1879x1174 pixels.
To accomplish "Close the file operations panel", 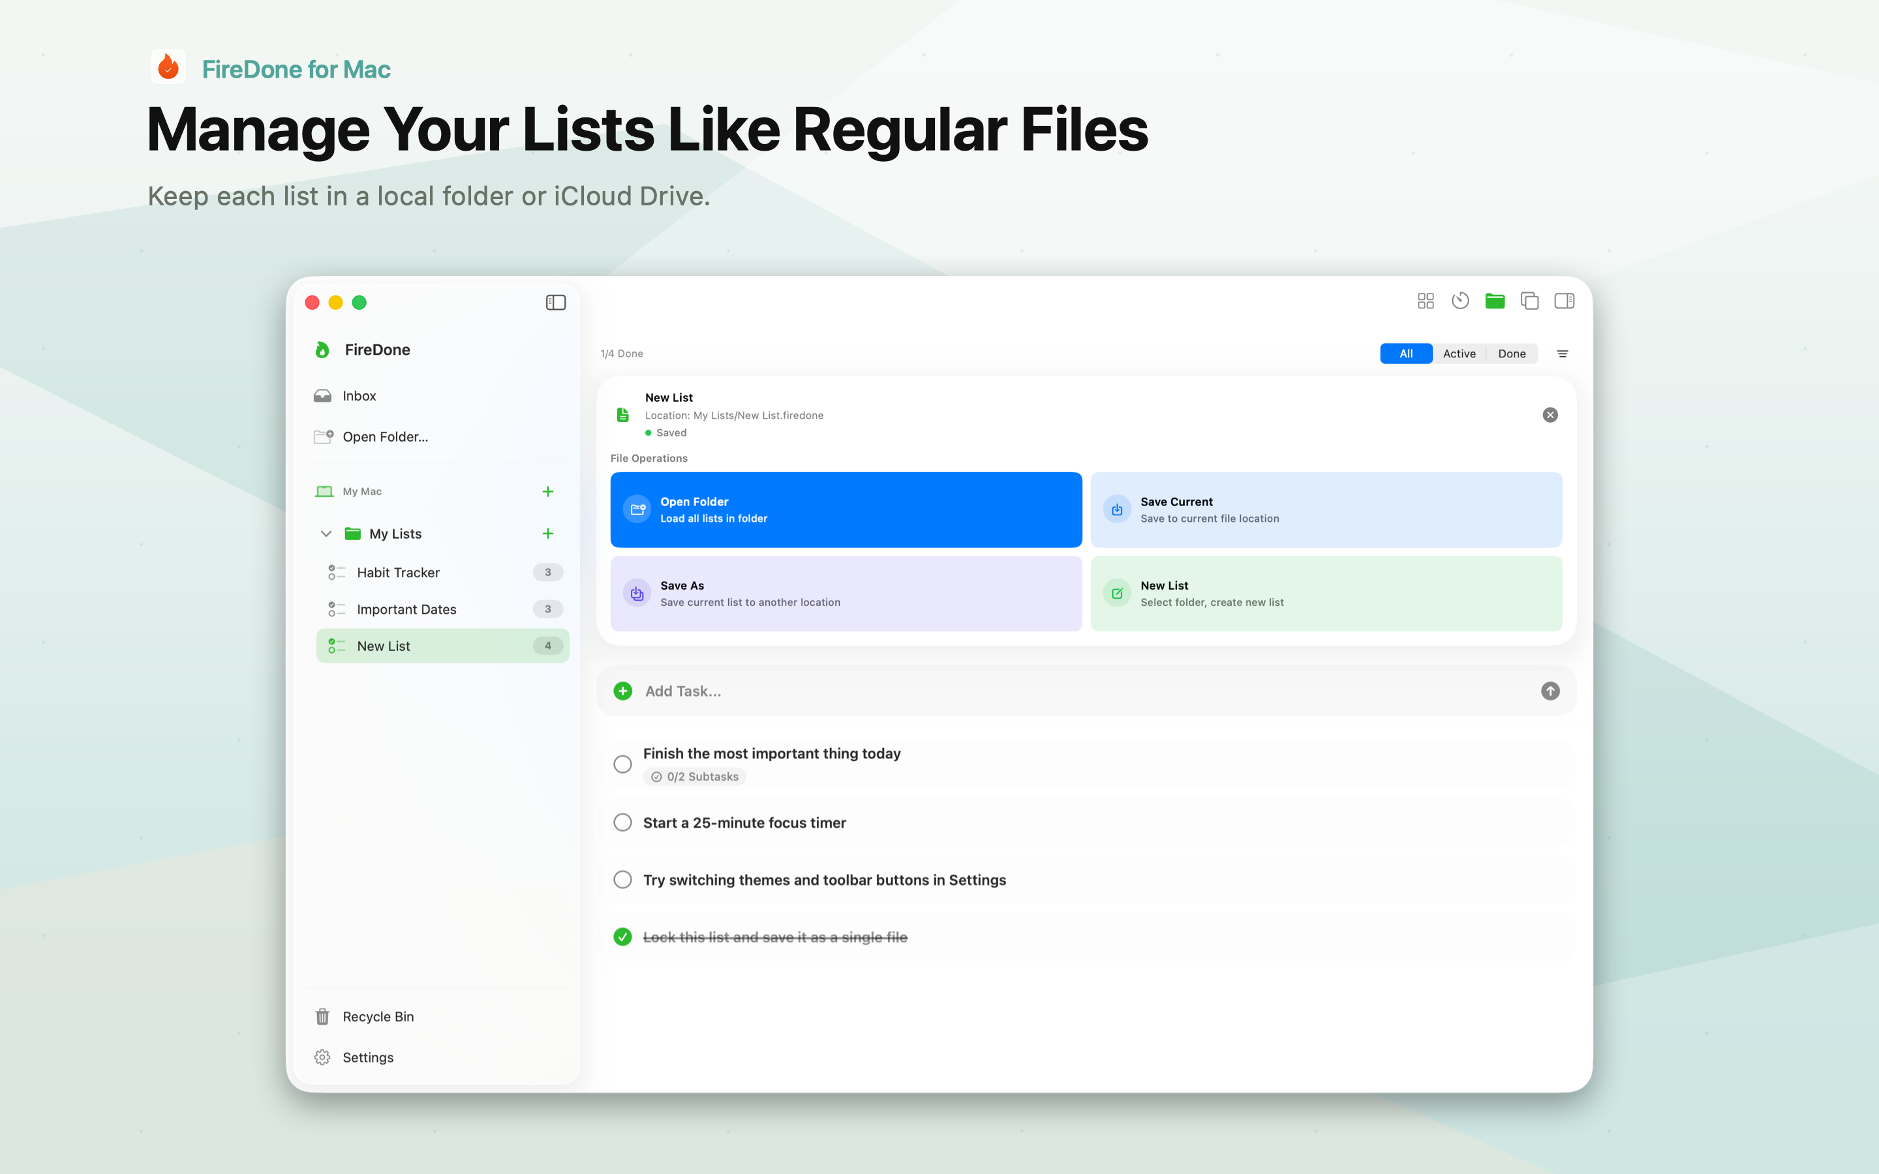I will tap(1550, 415).
